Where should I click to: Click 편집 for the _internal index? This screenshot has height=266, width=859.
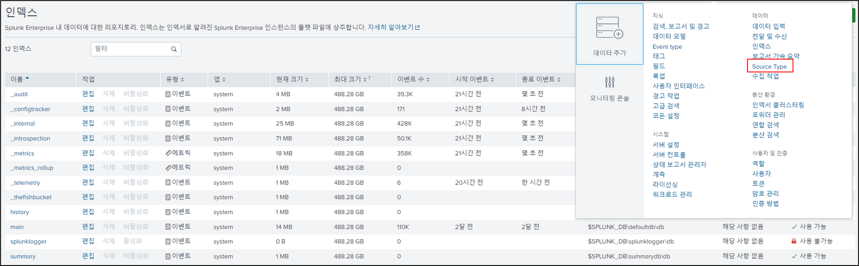[x=88, y=123]
